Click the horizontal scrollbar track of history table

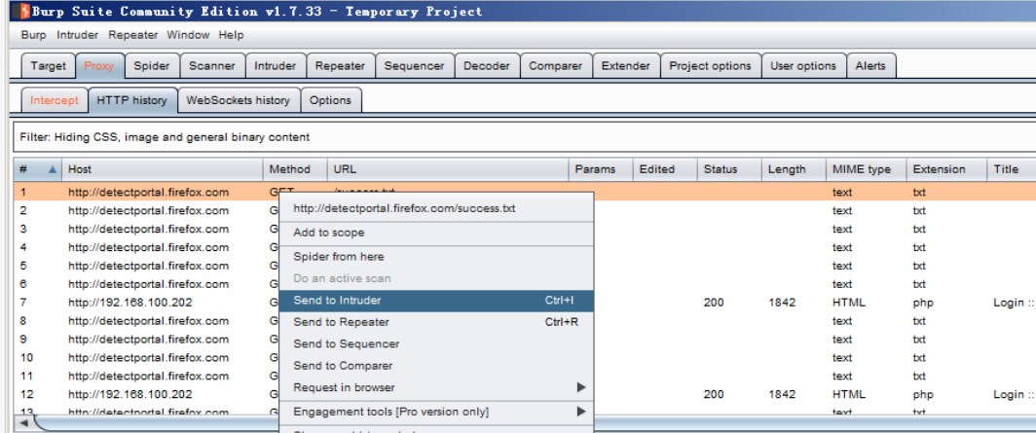tap(536, 422)
